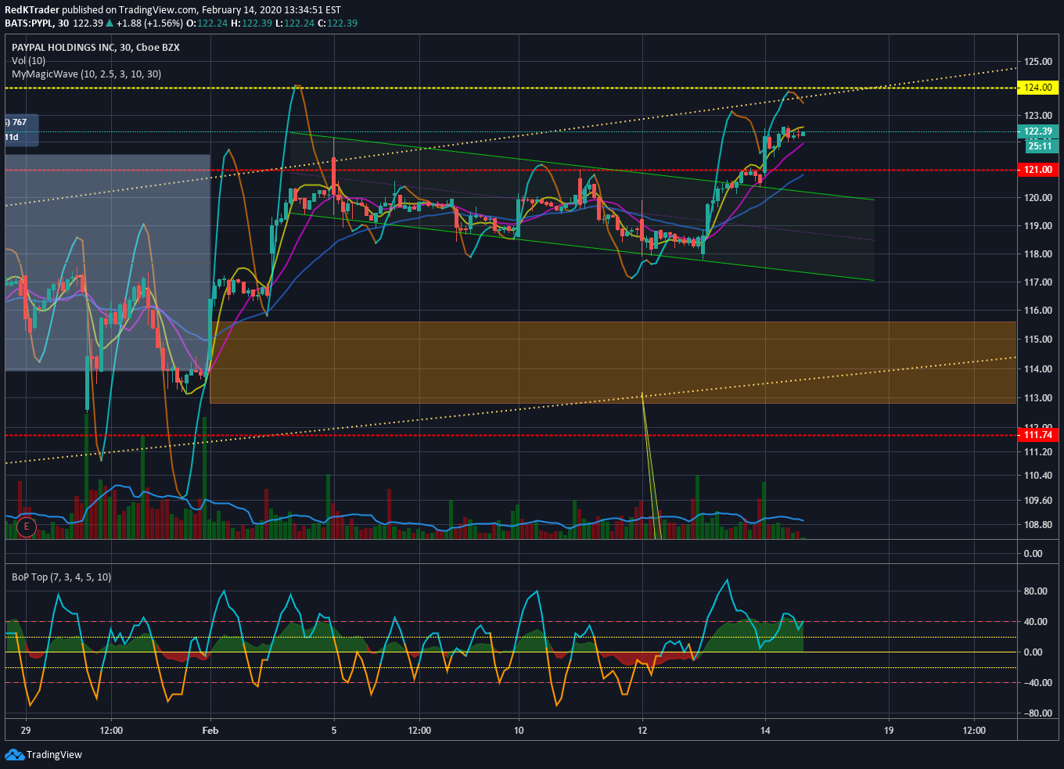Select the orange shaded zone rectangle
1064x769 pixels.
(x=613, y=362)
